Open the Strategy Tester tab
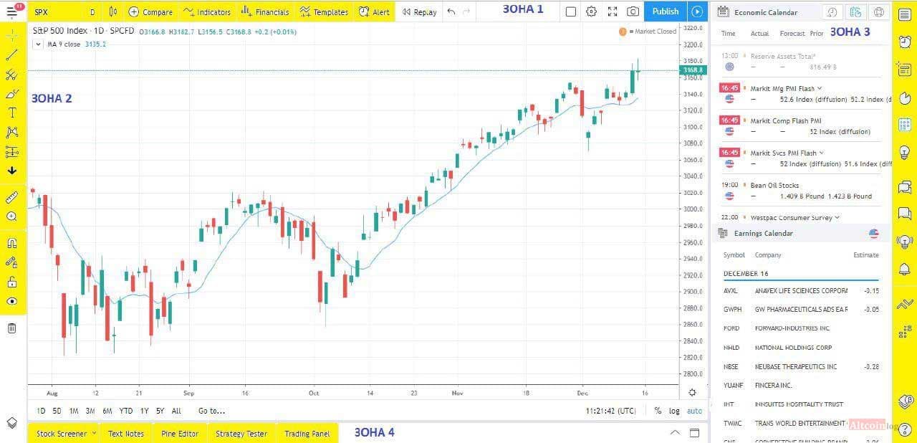917x443 pixels. (x=241, y=433)
